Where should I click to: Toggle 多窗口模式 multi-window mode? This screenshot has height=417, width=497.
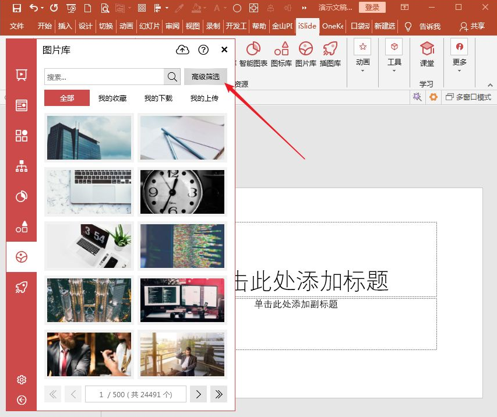click(x=468, y=97)
